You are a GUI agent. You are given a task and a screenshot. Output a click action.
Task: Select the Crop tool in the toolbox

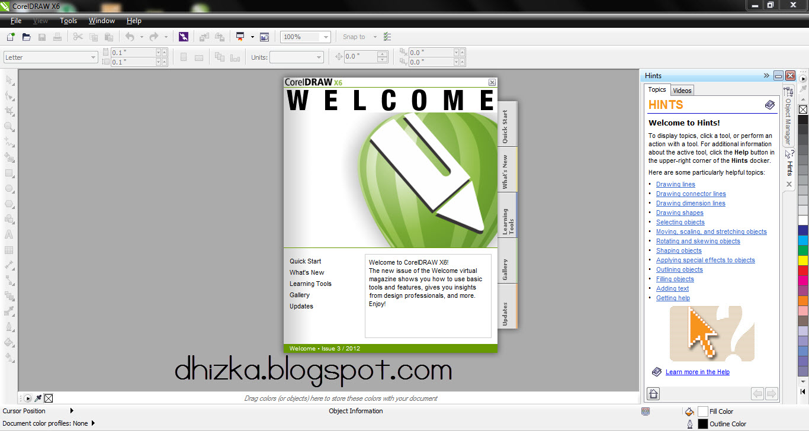[x=9, y=111]
